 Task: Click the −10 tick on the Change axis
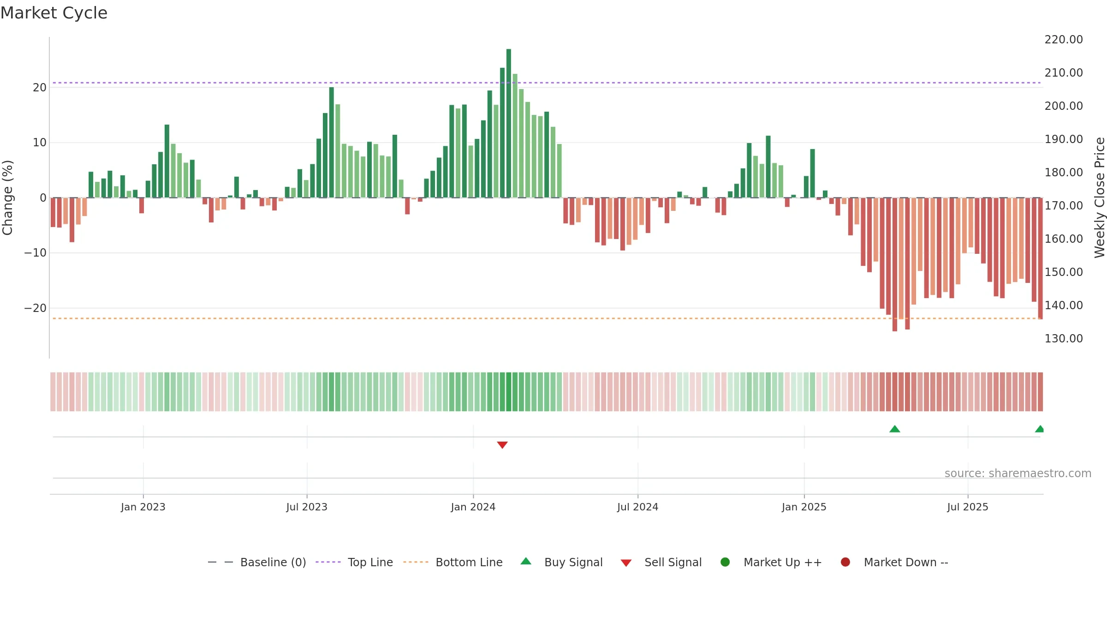[x=36, y=253]
